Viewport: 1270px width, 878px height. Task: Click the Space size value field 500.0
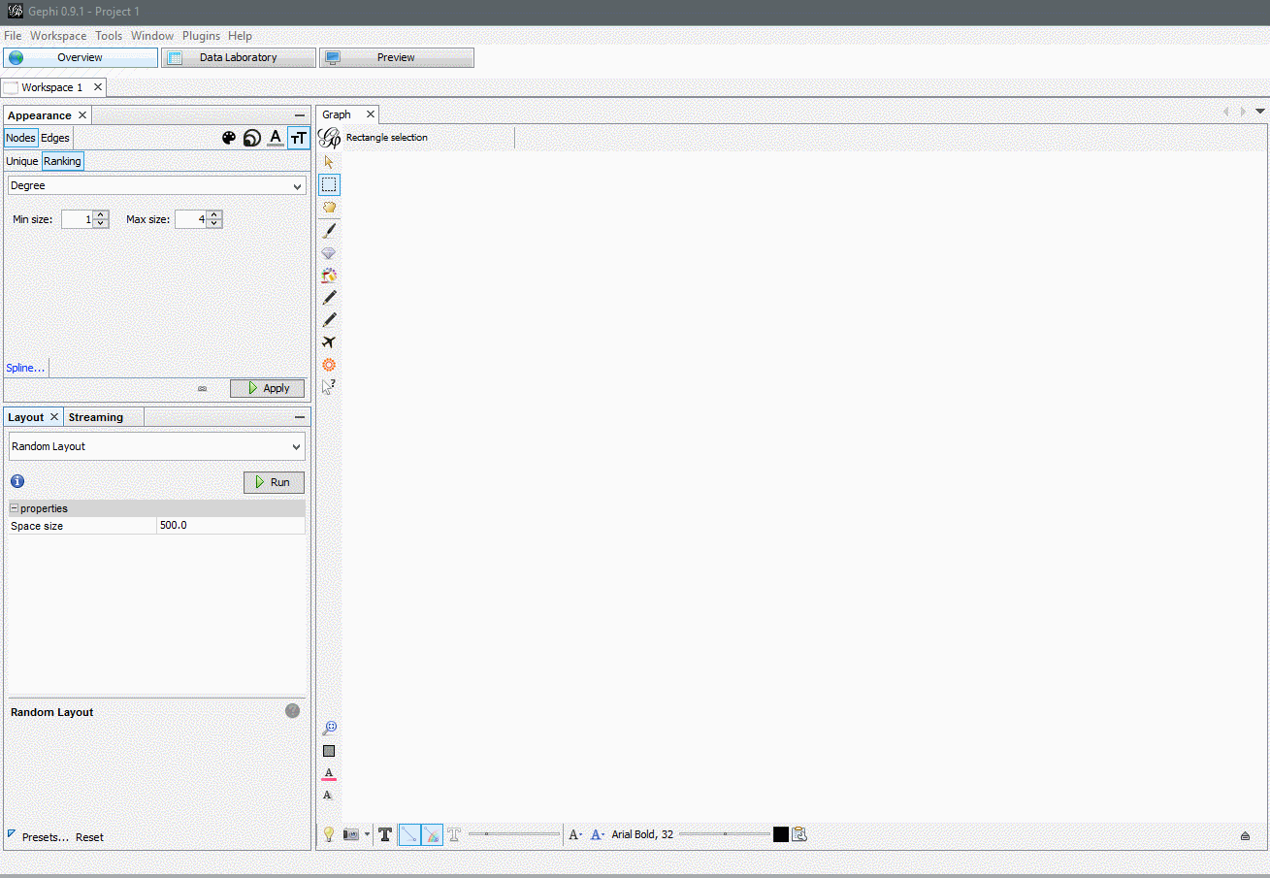click(x=231, y=525)
